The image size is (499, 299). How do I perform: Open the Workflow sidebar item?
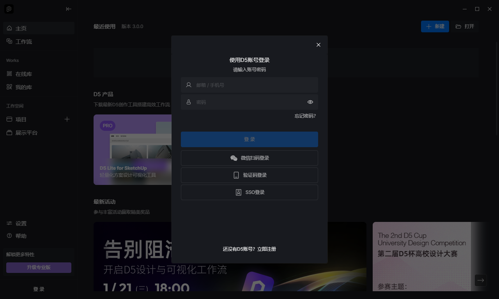pos(23,42)
